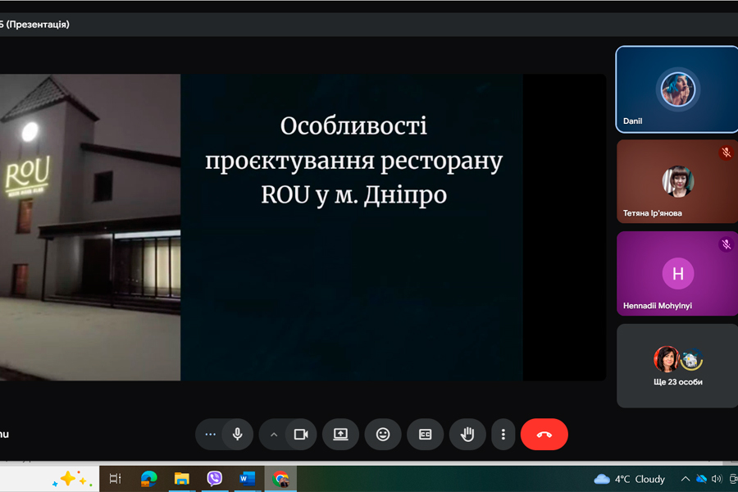Click muted mic icon on Тетяна Ір'янова tile
This screenshot has height=492, width=738.
(727, 152)
